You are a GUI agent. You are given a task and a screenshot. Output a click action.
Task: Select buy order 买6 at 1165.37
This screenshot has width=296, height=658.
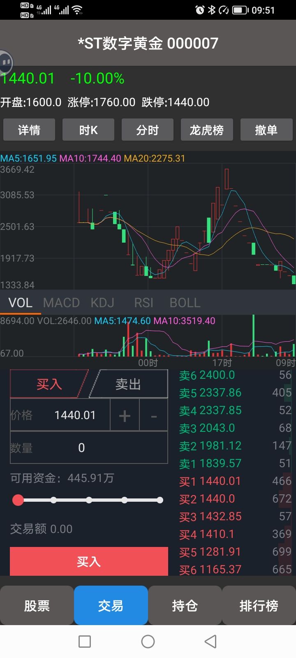click(235, 570)
